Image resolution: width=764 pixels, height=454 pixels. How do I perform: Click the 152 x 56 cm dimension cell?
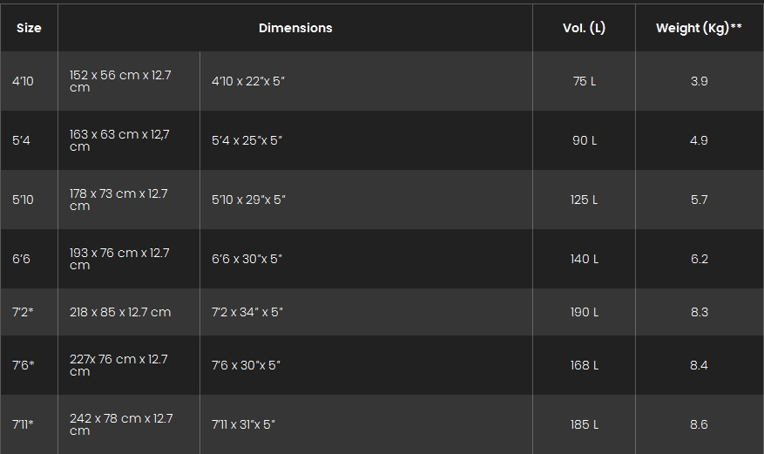(129, 81)
